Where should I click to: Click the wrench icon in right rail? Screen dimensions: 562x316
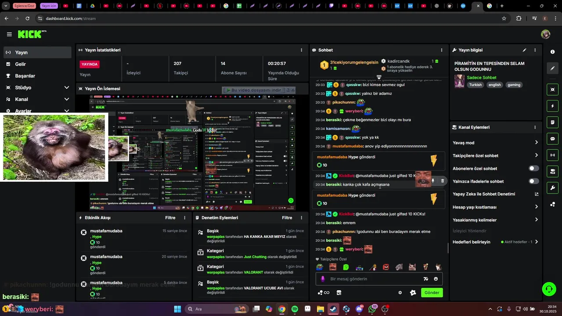[552, 188]
